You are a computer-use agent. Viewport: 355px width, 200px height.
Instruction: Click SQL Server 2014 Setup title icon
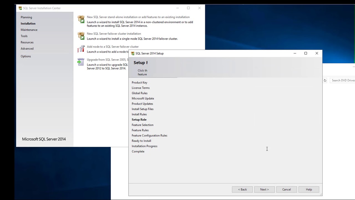click(133, 53)
